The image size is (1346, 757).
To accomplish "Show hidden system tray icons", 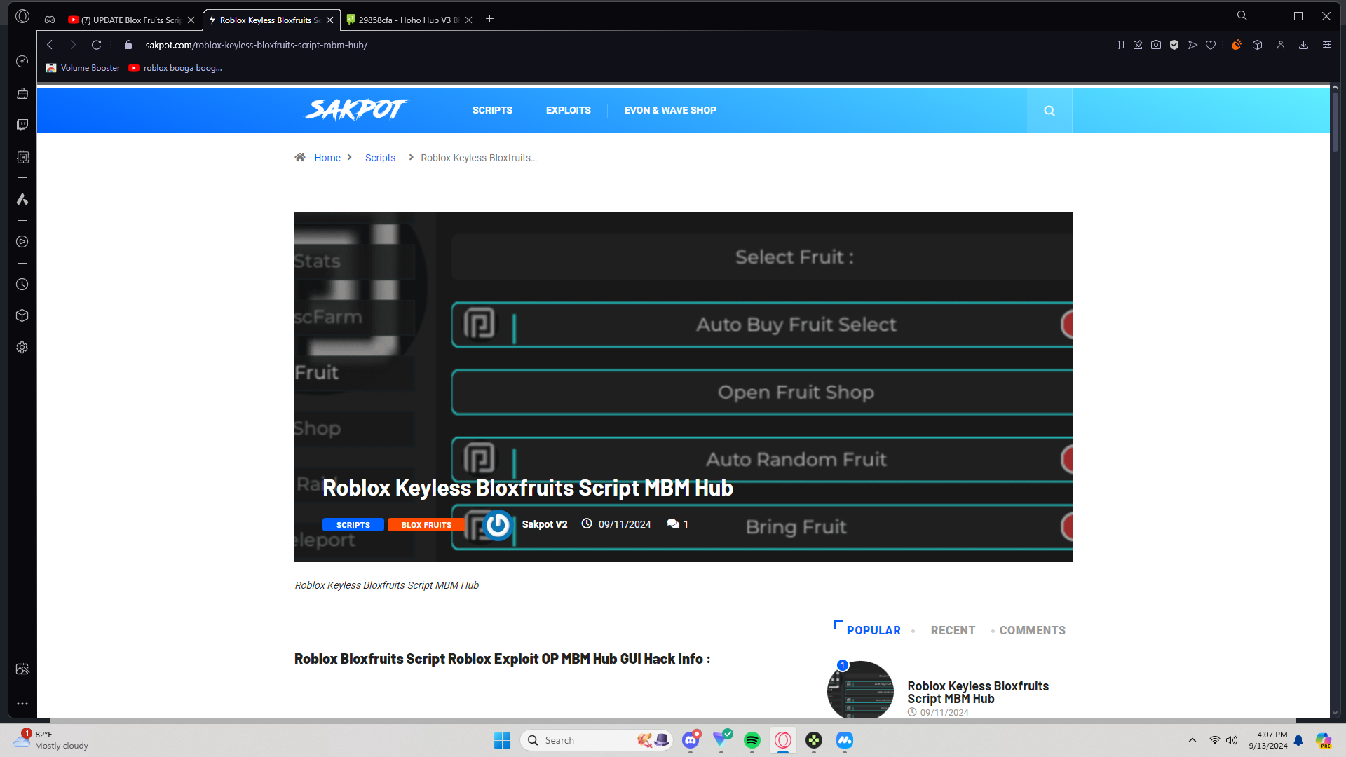I will (x=1192, y=740).
